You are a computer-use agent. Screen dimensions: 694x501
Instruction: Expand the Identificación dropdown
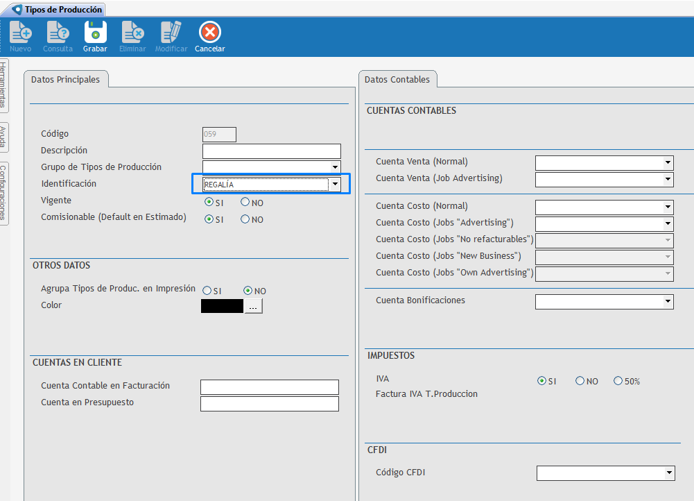coord(336,184)
